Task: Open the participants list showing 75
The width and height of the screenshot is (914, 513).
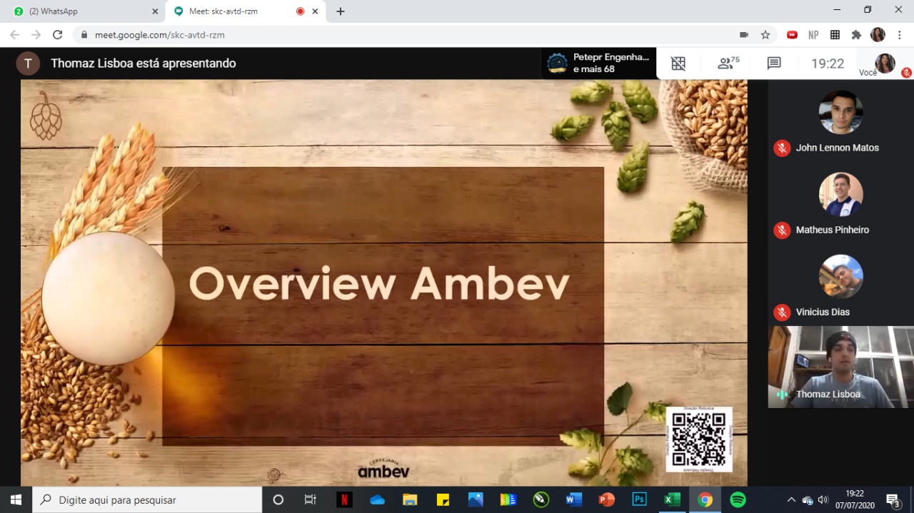Action: 728,64
